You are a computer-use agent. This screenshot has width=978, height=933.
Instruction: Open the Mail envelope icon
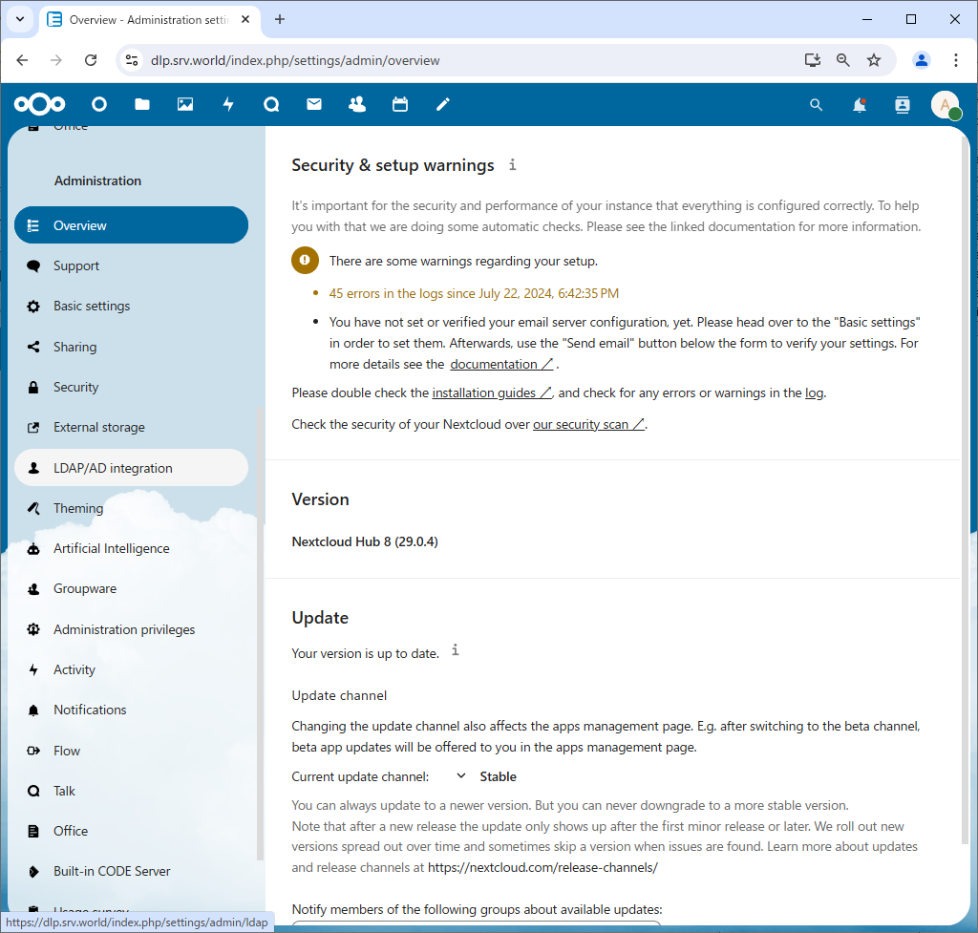coord(314,104)
